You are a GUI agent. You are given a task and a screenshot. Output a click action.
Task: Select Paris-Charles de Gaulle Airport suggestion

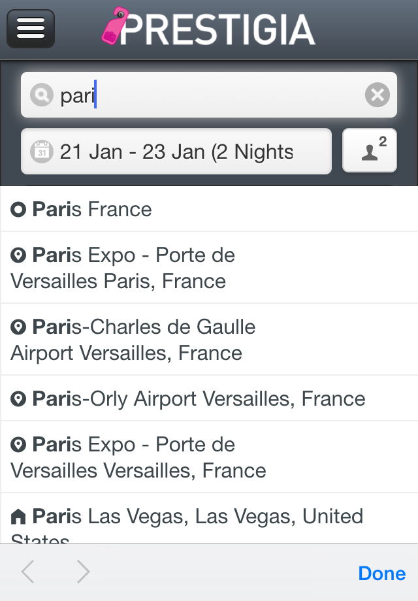[209, 340]
